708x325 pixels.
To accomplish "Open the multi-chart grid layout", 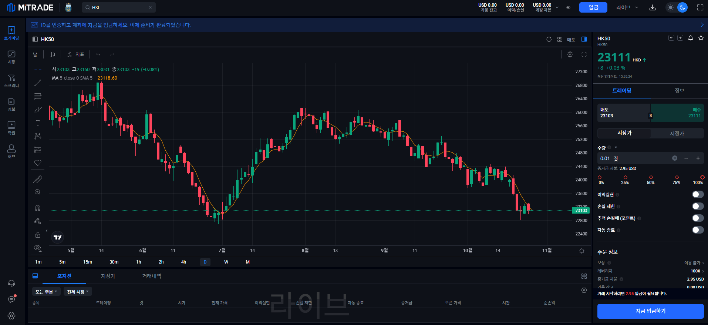I will point(560,39).
